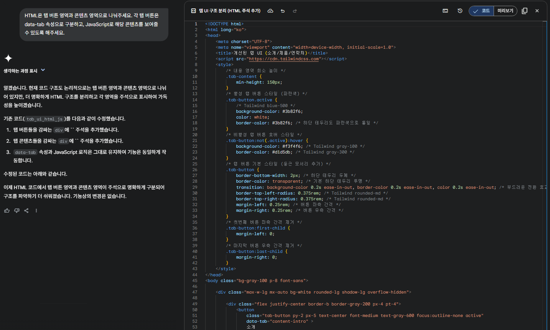550x330 pixels.
Task: Click the closing </style> tag line
Action: (x=226, y=269)
